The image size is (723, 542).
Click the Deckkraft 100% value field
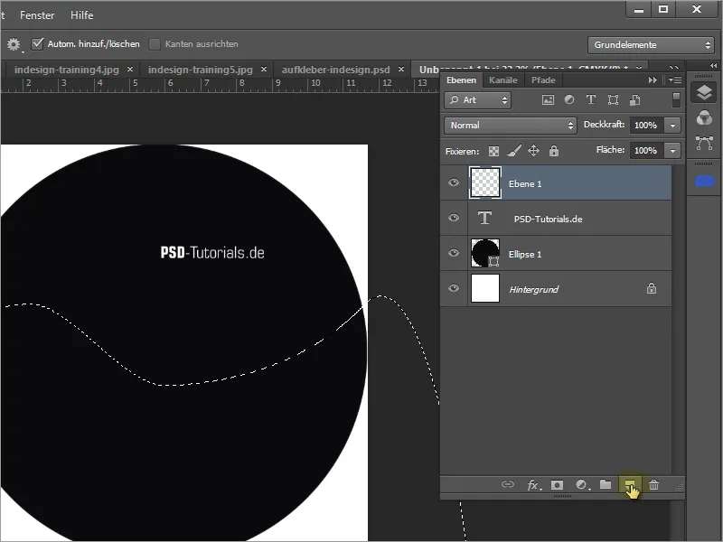point(646,126)
